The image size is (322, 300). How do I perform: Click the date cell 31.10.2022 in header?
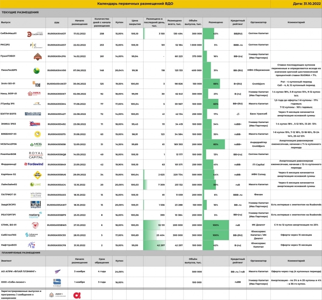coord(296,4)
